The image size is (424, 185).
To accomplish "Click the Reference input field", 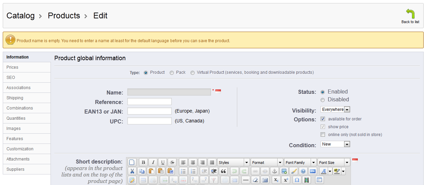I will (150, 102).
